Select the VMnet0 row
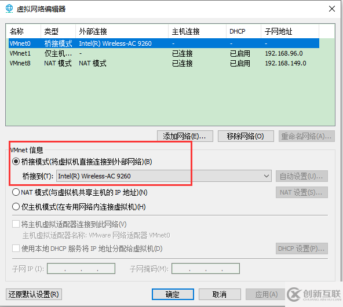Viewport: 343px width, 307px height. click(164, 43)
